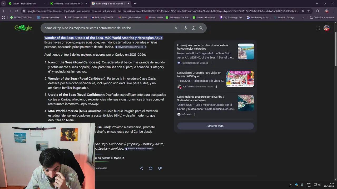Open Windows Security tray icon

point(296,185)
